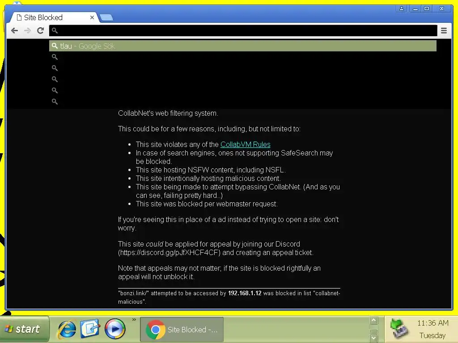Click the Show Desktop quick launch icon
This screenshot has height=343, width=458.
(90, 329)
